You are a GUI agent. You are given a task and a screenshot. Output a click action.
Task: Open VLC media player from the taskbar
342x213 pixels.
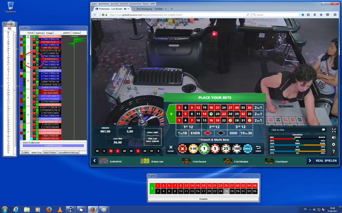click(60, 209)
